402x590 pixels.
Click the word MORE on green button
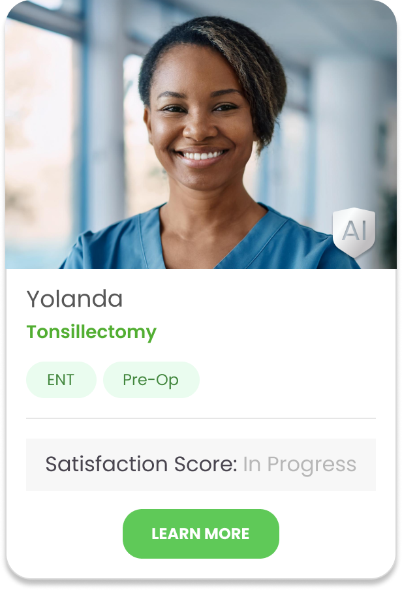pyautogui.click(x=227, y=534)
